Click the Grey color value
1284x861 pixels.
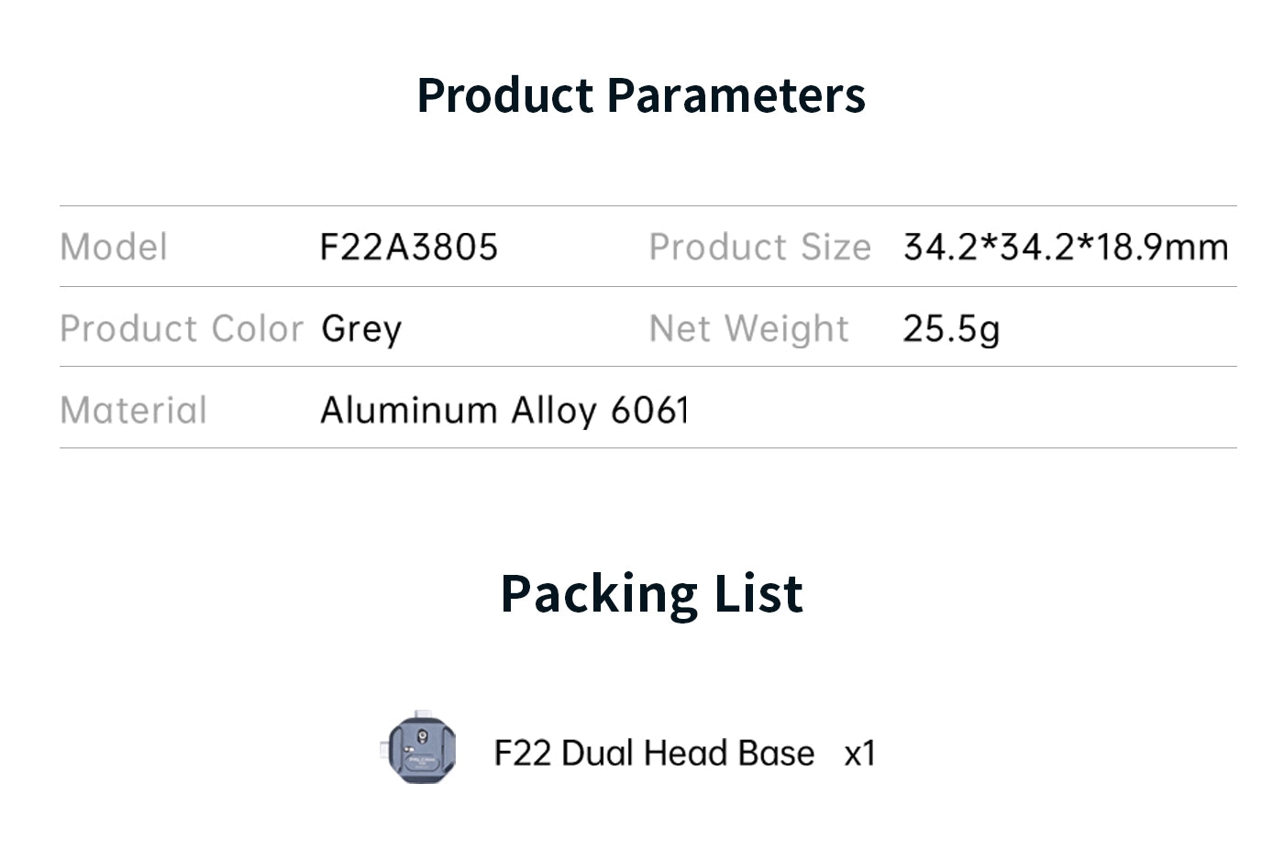tap(361, 330)
